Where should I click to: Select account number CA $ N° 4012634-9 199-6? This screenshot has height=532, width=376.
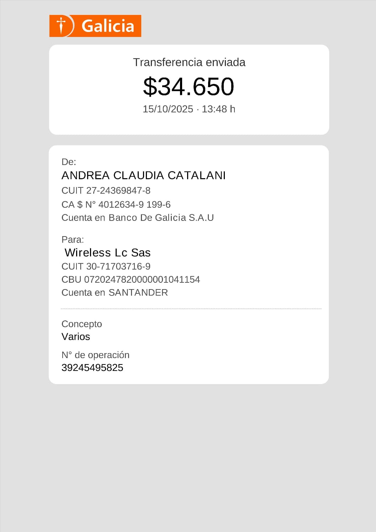coord(116,204)
